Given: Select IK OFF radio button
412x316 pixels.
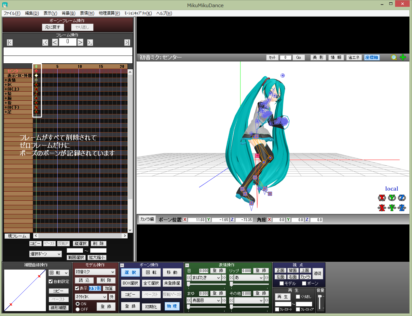Looking at the screenshot, I should (78, 310).
